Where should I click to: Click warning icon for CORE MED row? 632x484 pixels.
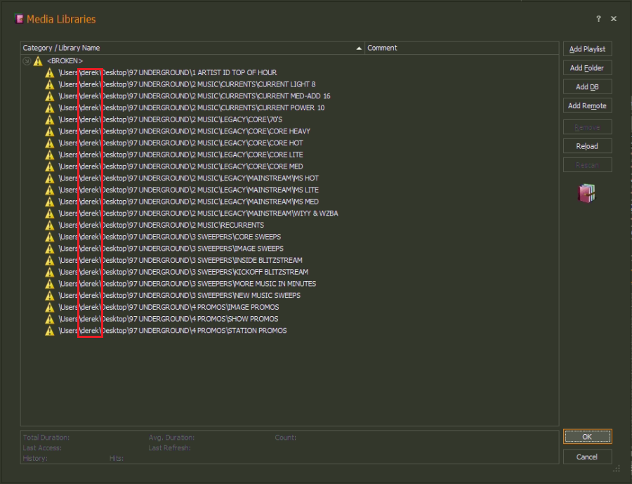50,166
